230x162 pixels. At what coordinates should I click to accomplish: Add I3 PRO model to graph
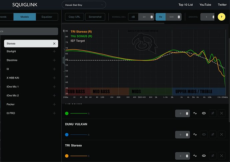[54, 113]
